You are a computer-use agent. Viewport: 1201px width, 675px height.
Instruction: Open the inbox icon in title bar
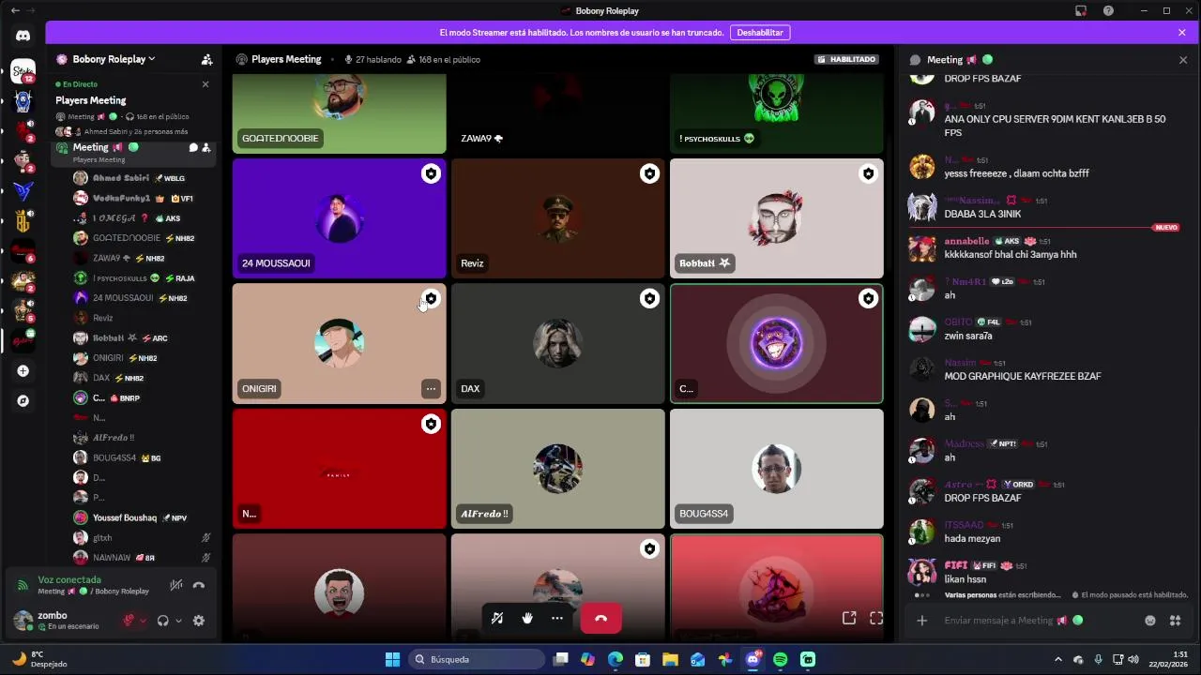pyautogui.click(x=1081, y=11)
